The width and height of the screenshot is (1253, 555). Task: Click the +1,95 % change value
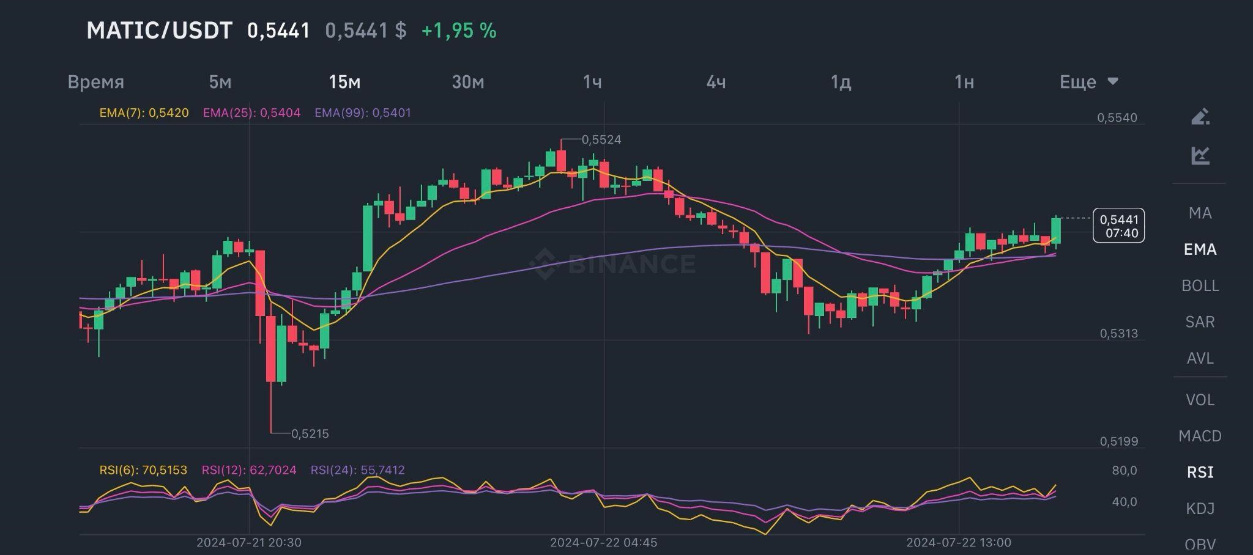coord(459,31)
